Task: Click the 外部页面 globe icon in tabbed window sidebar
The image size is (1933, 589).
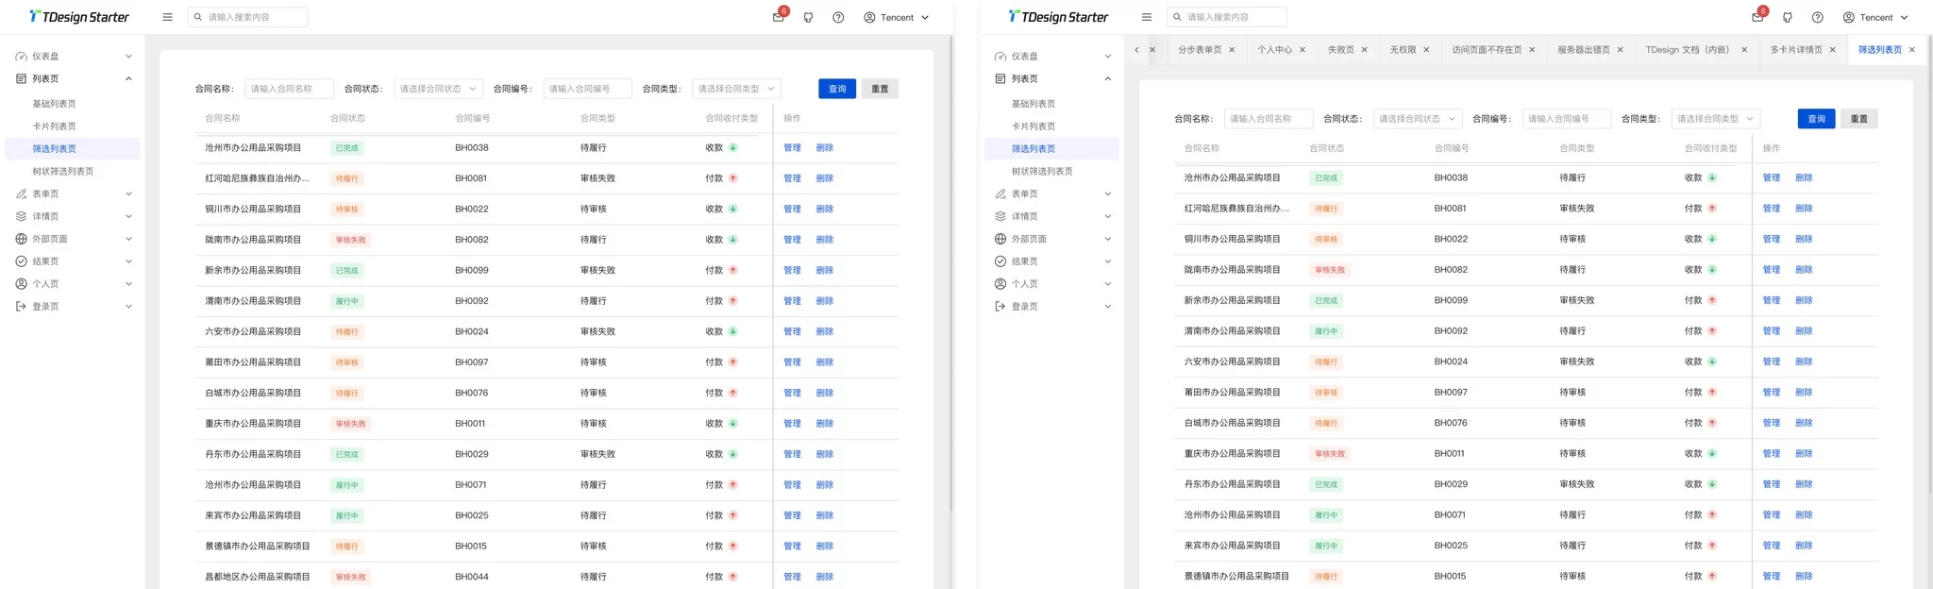Action: pos(1000,239)
